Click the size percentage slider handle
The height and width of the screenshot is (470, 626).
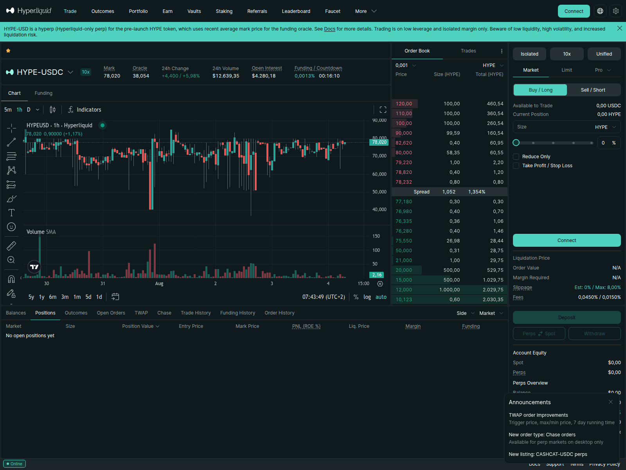pos(516,143)
